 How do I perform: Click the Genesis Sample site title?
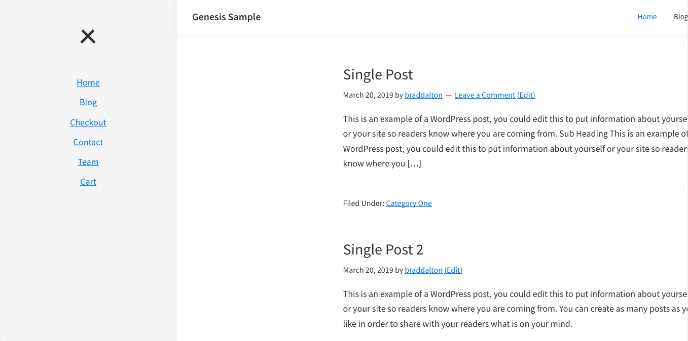click(226, 17)
